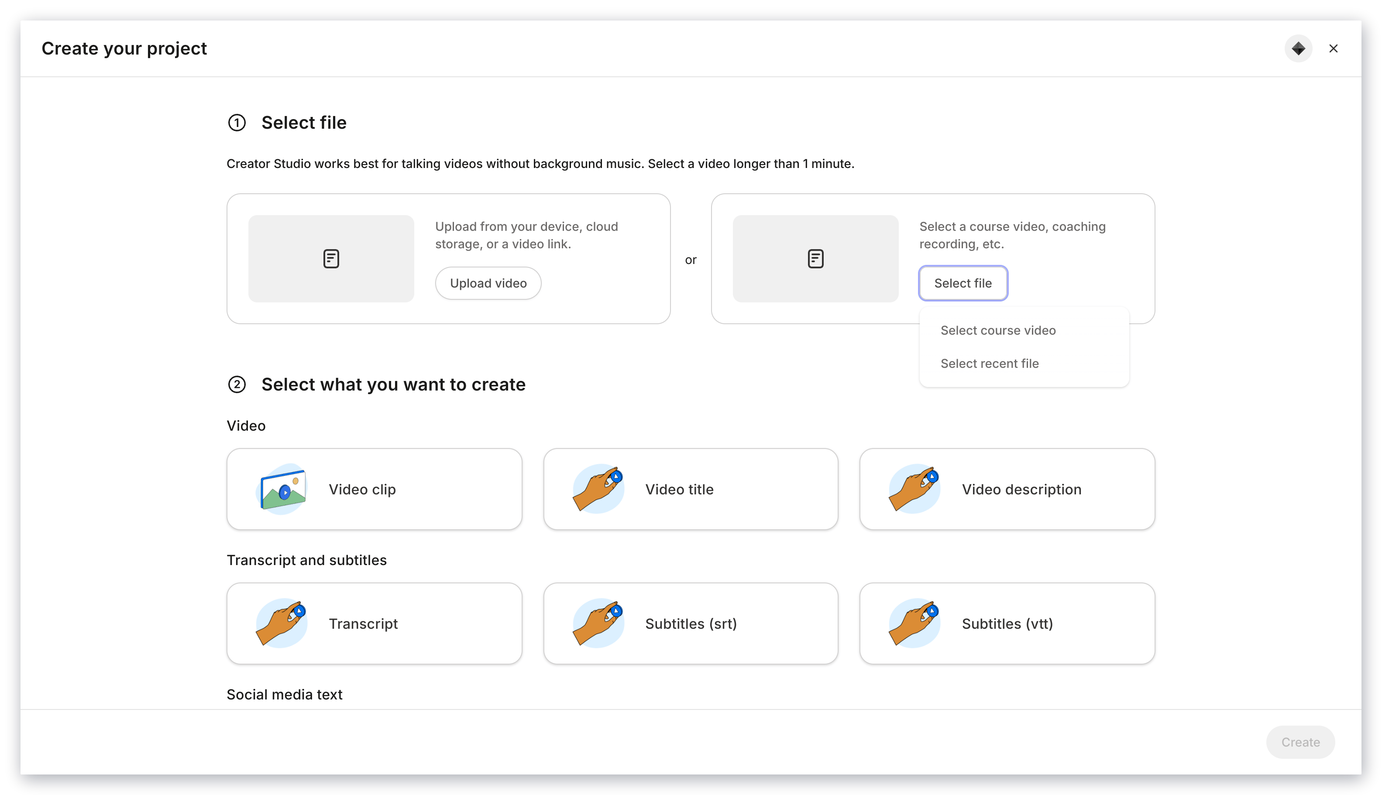1382x795 pixels.
Task: Click the hand icon beside Video title
Action: point(598,489)
